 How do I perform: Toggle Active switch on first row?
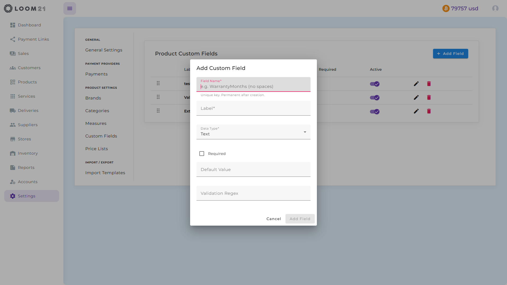click(x=375, y=84)
